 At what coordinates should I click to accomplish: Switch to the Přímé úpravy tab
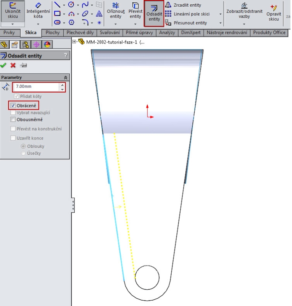pos(139,33)
